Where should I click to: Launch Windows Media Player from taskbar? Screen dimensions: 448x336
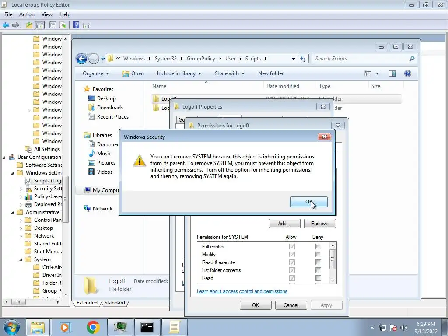65,327
